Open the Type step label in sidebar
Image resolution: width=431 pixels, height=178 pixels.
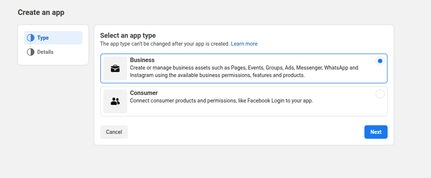(x=43, y=38)
